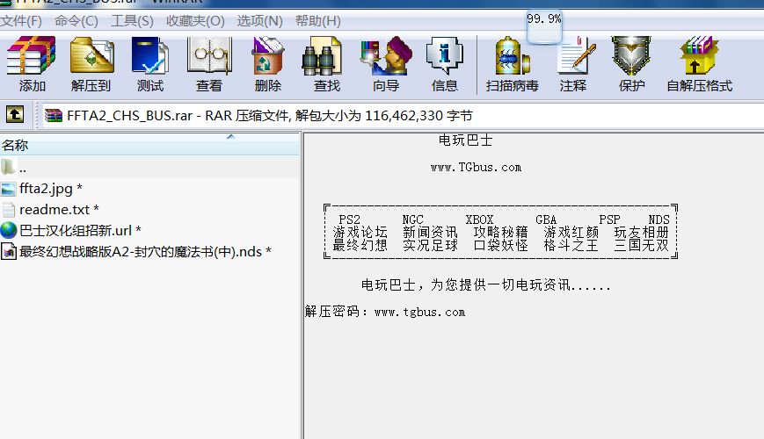
Task: Run the 测试 (Test) archive tool
Action: pyautogui.click(x=150, y=56)
